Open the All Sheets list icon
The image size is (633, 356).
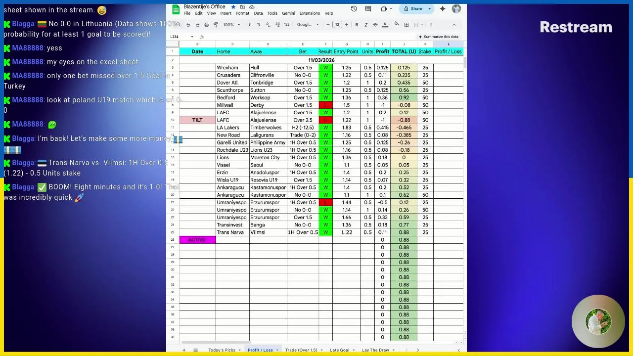[195, 350]
